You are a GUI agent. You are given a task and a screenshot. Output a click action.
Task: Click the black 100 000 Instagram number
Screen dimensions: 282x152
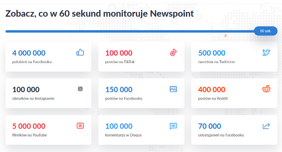[26, 90]
